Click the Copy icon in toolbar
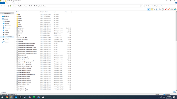 click(x=160, y=9)
